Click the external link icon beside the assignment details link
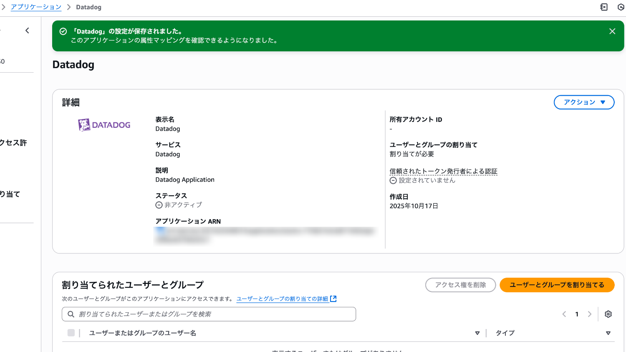Image resolution: width=626 pixels, height=352 pixels. pyautogui.click(x=333, y=299)
